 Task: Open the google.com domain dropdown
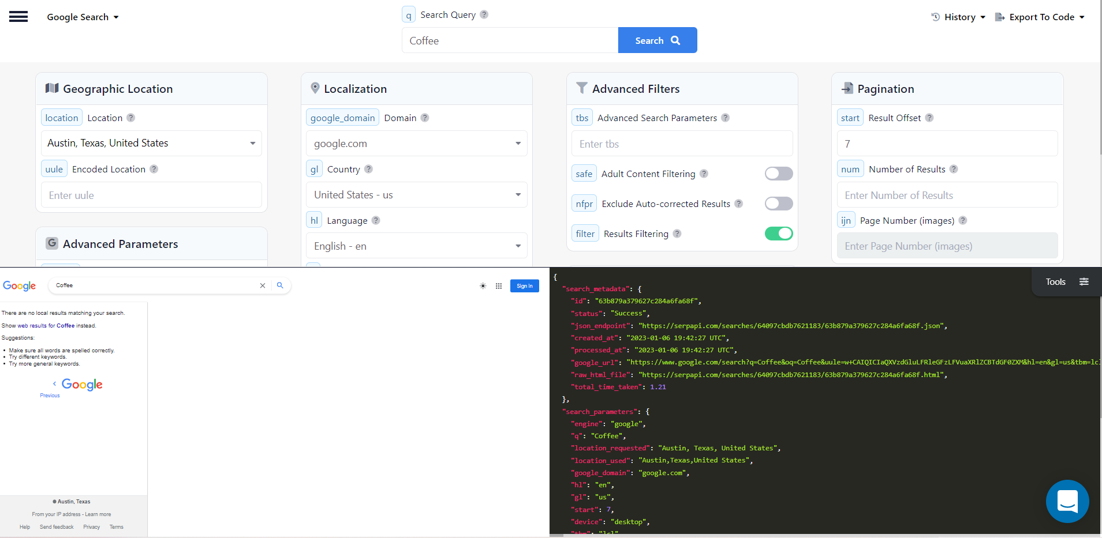pos(416,143)
